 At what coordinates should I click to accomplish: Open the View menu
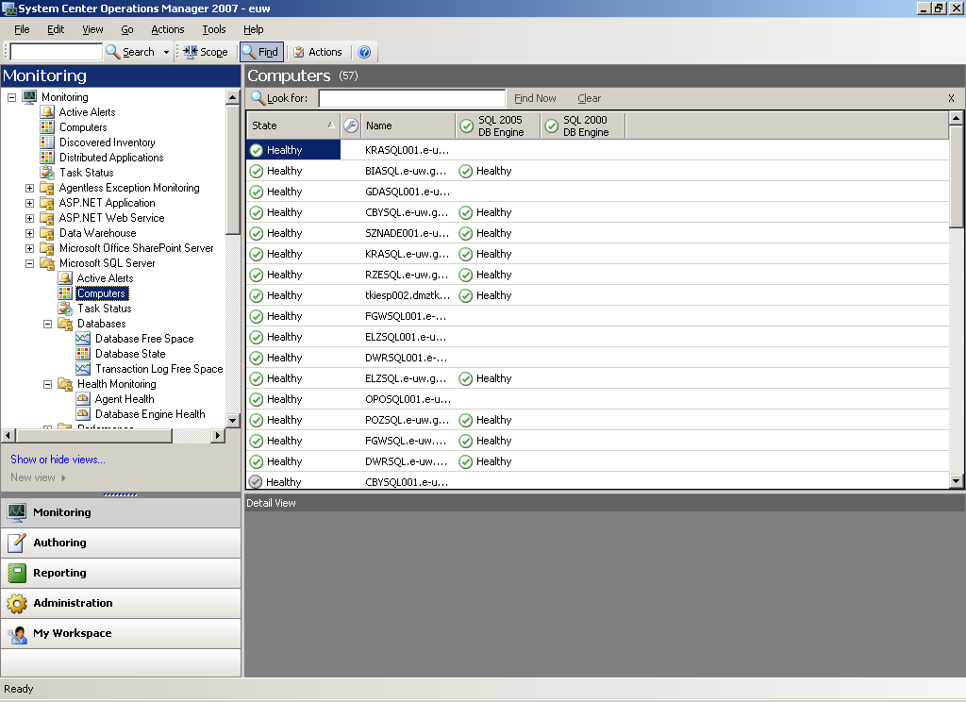coord(92,29)
